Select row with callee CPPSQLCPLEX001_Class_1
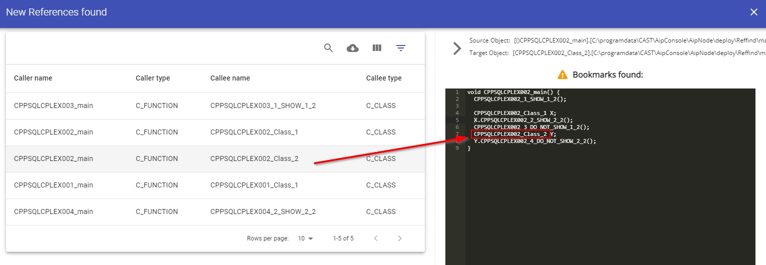 (x=254, y=185)
